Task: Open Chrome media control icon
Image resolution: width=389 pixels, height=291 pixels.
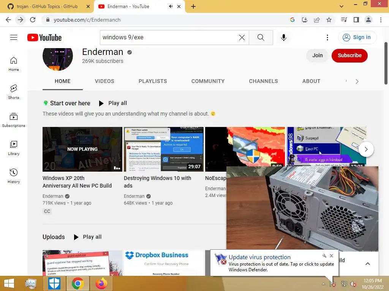Action: click(344, 20)
